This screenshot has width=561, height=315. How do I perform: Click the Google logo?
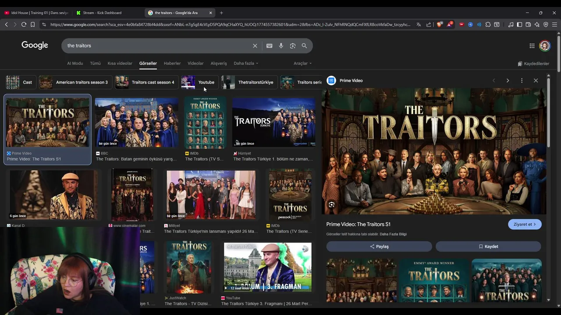(35, 45)
